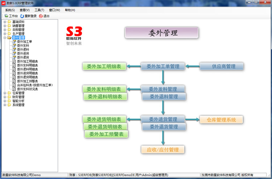Expand the 基础资料 tree node

[x=5, y=22]
